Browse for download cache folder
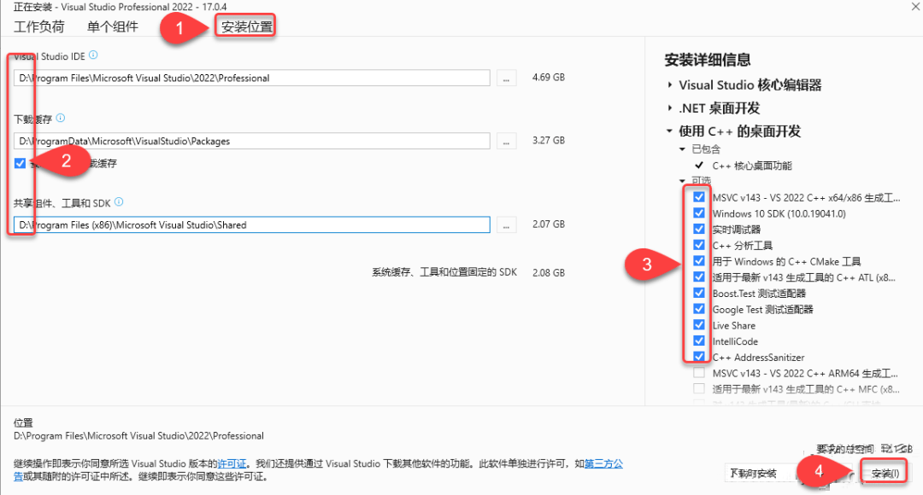 click(506, 141)
